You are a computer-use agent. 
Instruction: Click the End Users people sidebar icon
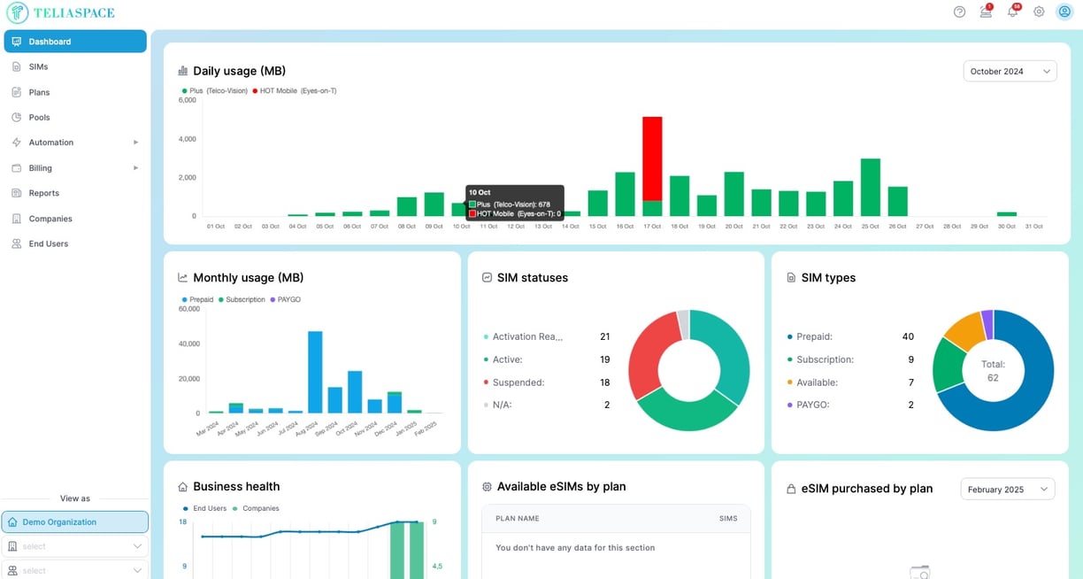tap(17, 243)
